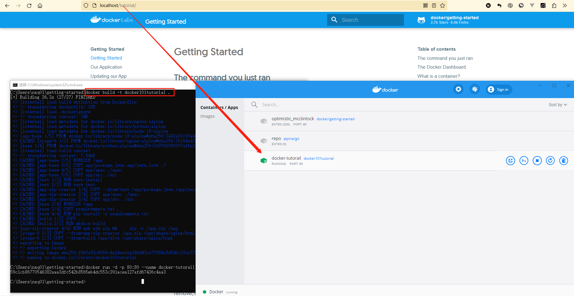The image size is (574, 296).
Task: Select the repo container row
Action: (x=409, y=141)
